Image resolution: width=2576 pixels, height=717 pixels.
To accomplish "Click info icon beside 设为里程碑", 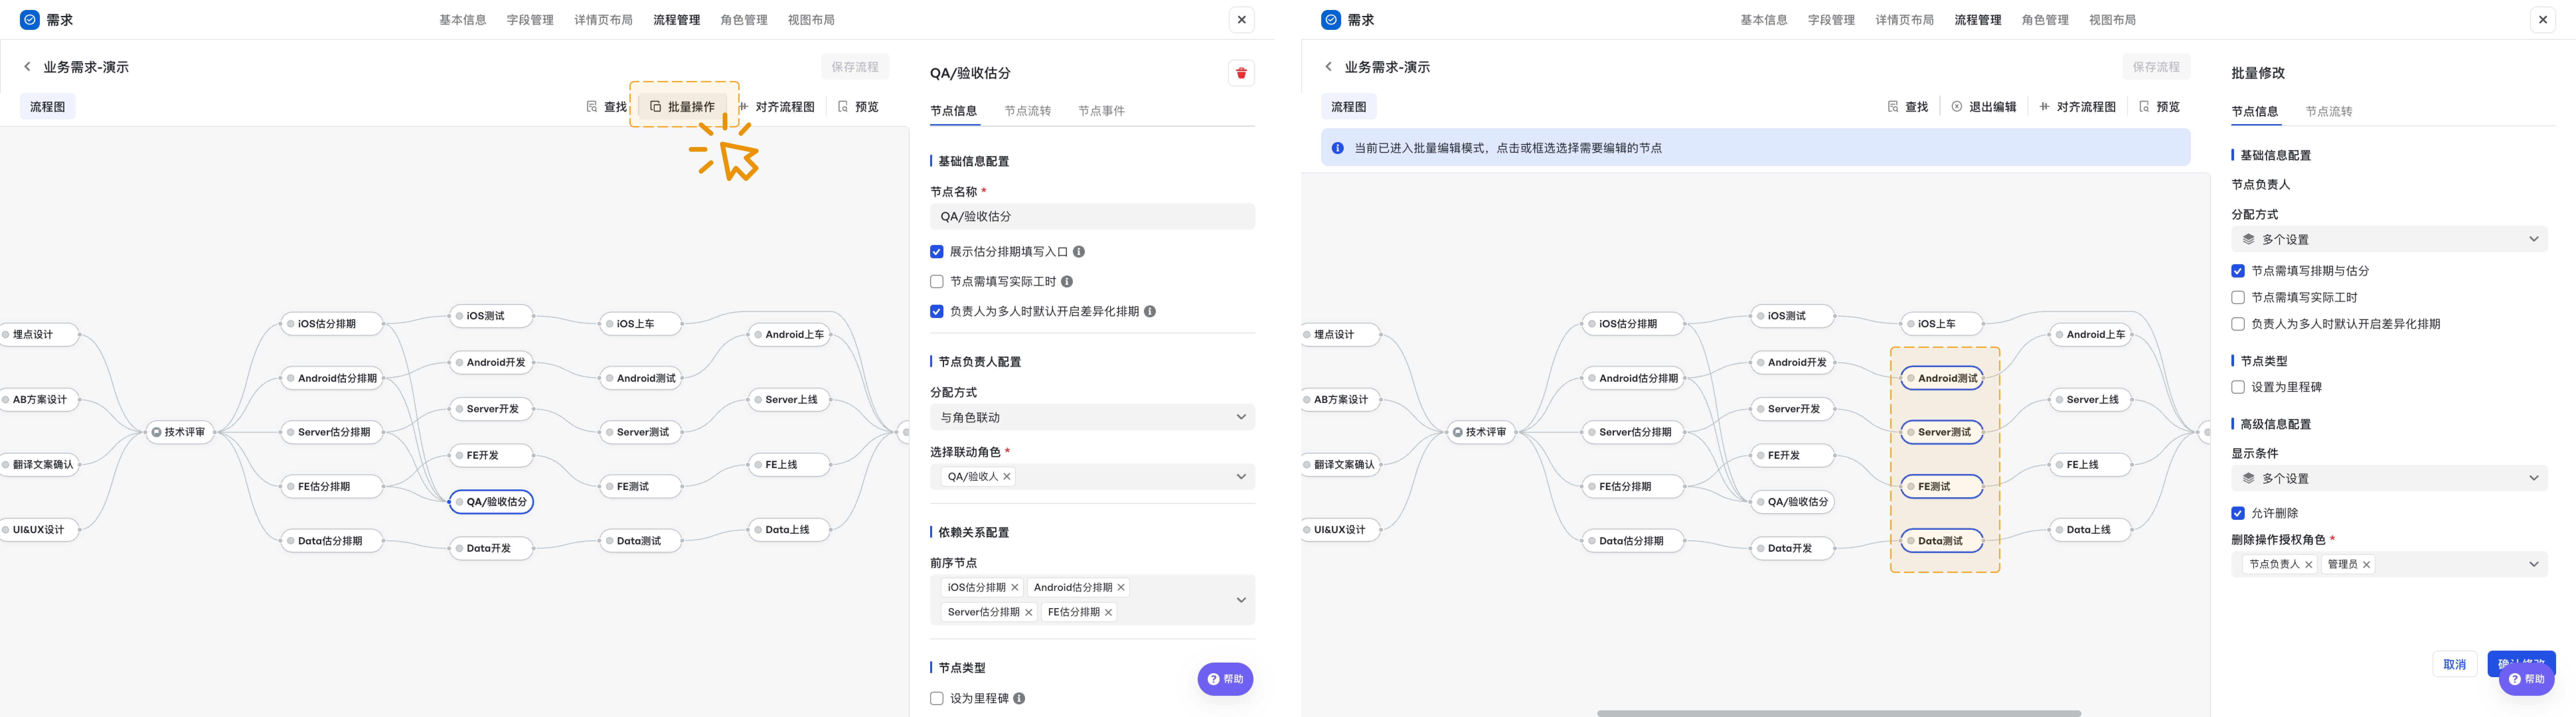I will click(1019, 699).
